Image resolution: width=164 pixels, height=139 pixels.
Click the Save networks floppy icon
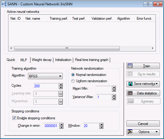pos(130,84)
